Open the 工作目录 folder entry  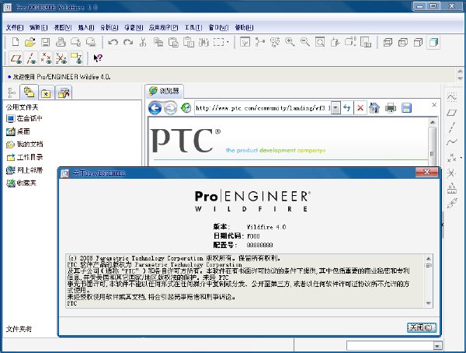(25, 157)
